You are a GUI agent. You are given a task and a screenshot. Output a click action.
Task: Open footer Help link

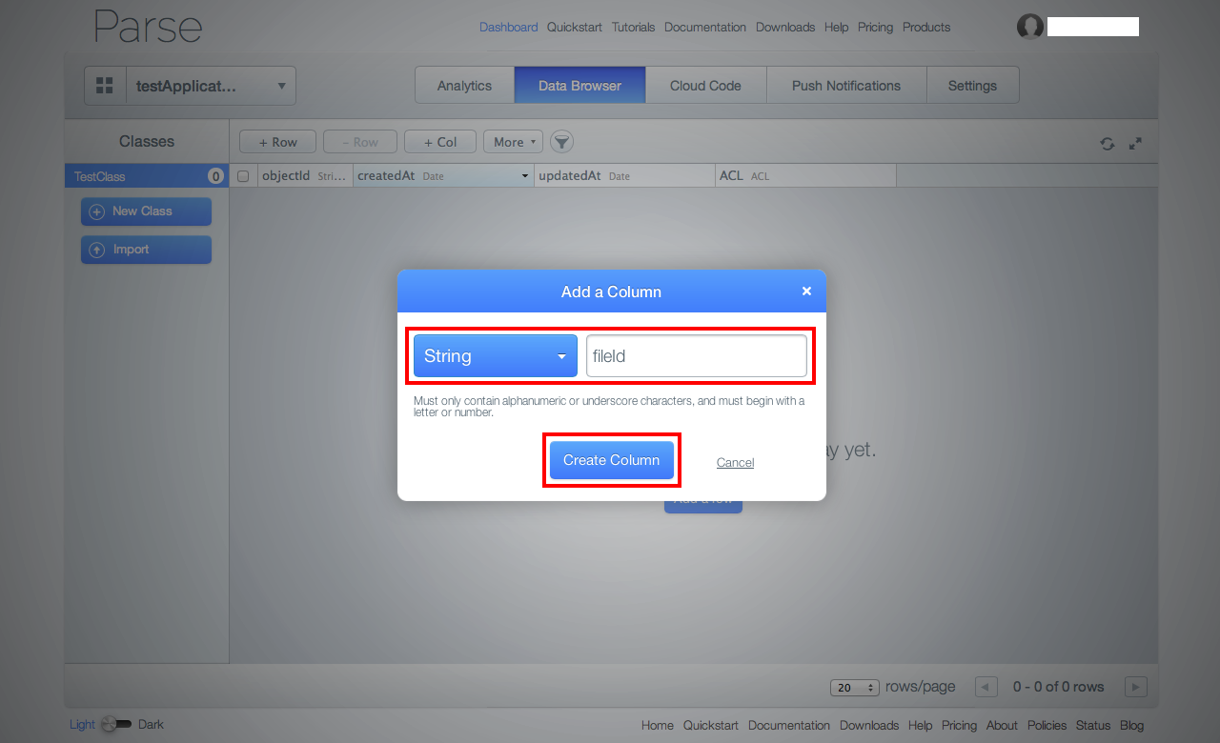pyautogui.click(x=921, y=725)
